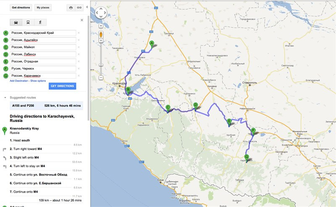Click the blue GET DIRECTIONS button

[x=62, y=86]
